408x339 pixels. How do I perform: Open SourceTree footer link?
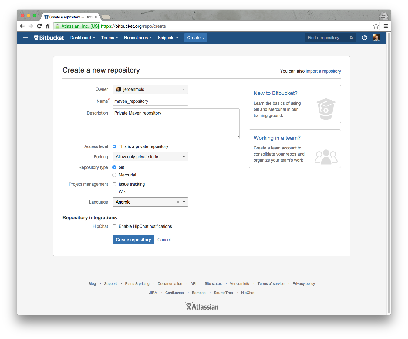(x=223, y=293)
